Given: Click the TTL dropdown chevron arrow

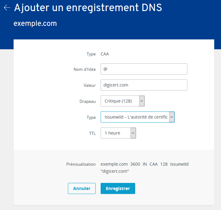Looking at the screenshot, I should click(133, 133).
